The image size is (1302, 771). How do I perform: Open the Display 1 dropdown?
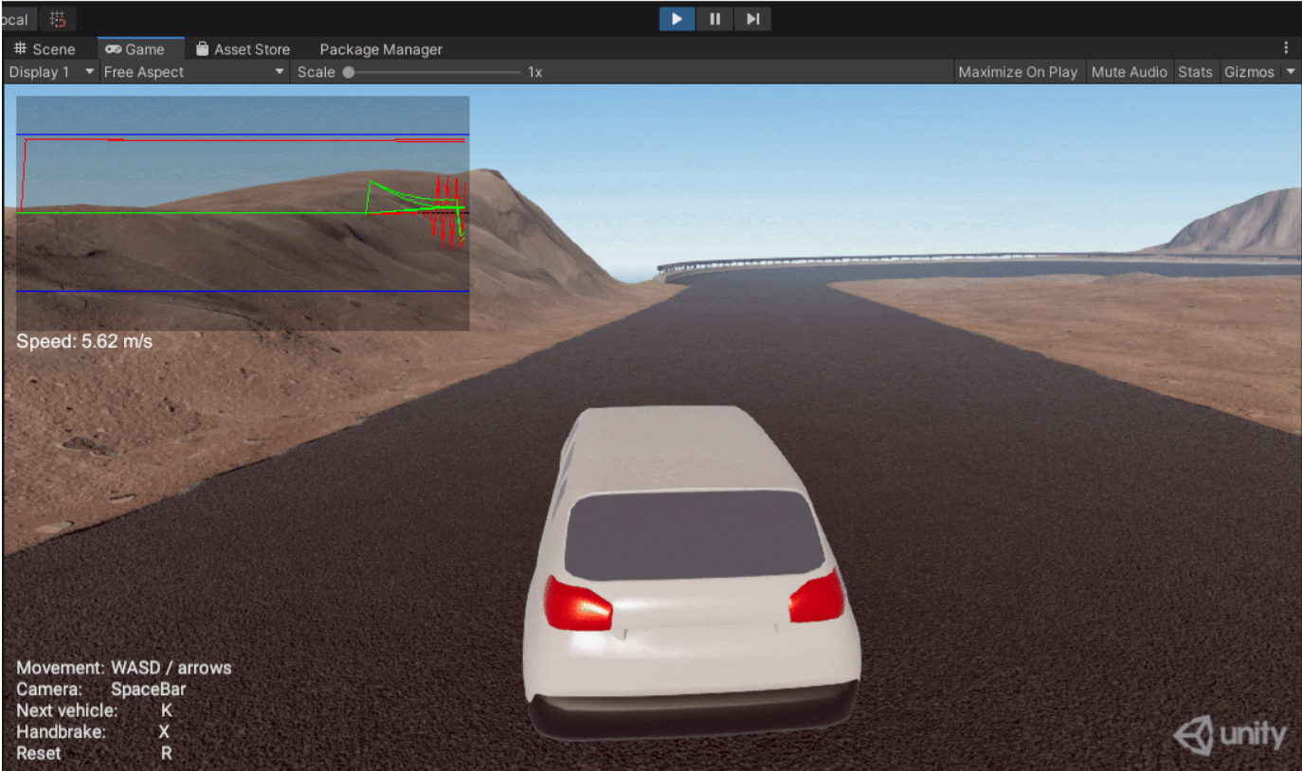point(47,71)
